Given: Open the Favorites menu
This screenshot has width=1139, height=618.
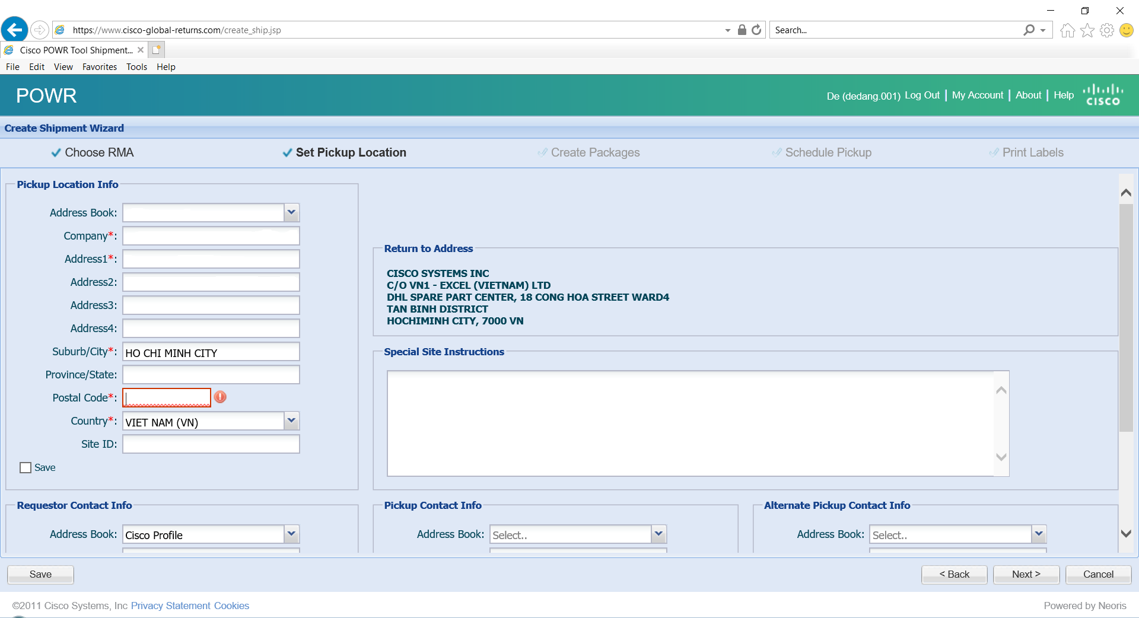Looking at the screenshot, I should click(100, 66).
